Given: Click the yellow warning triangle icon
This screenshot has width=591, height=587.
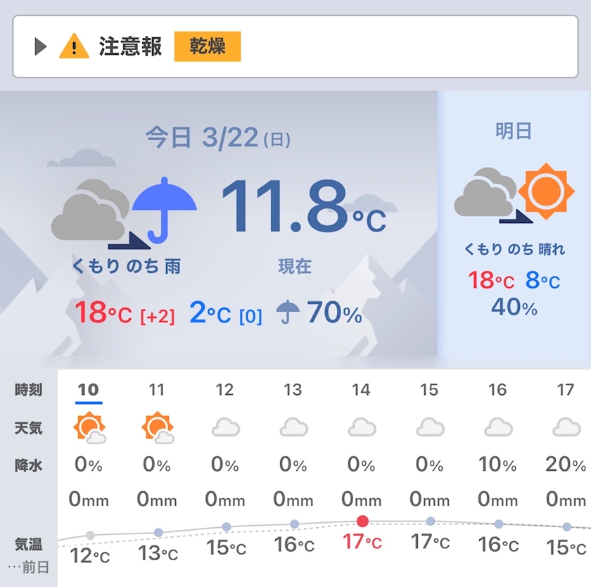Looking at the screenshot, I should [x=74, y=47].
